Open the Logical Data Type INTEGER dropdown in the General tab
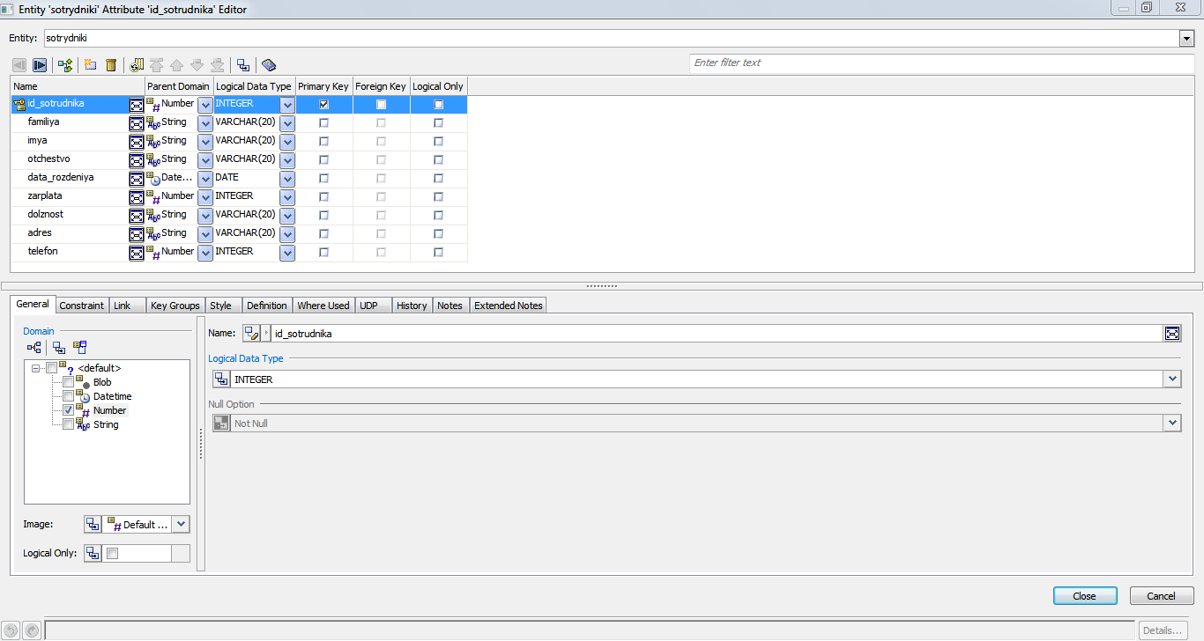1204x641 pixels. (1172, 379)
